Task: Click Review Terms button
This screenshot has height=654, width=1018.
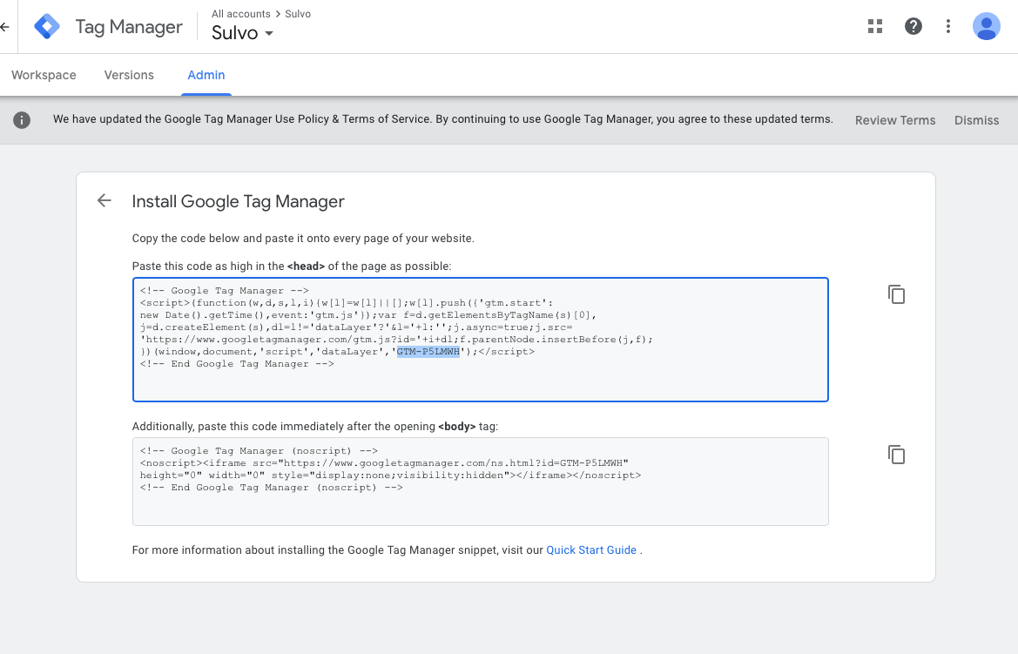Action: (x=895, y=120)
